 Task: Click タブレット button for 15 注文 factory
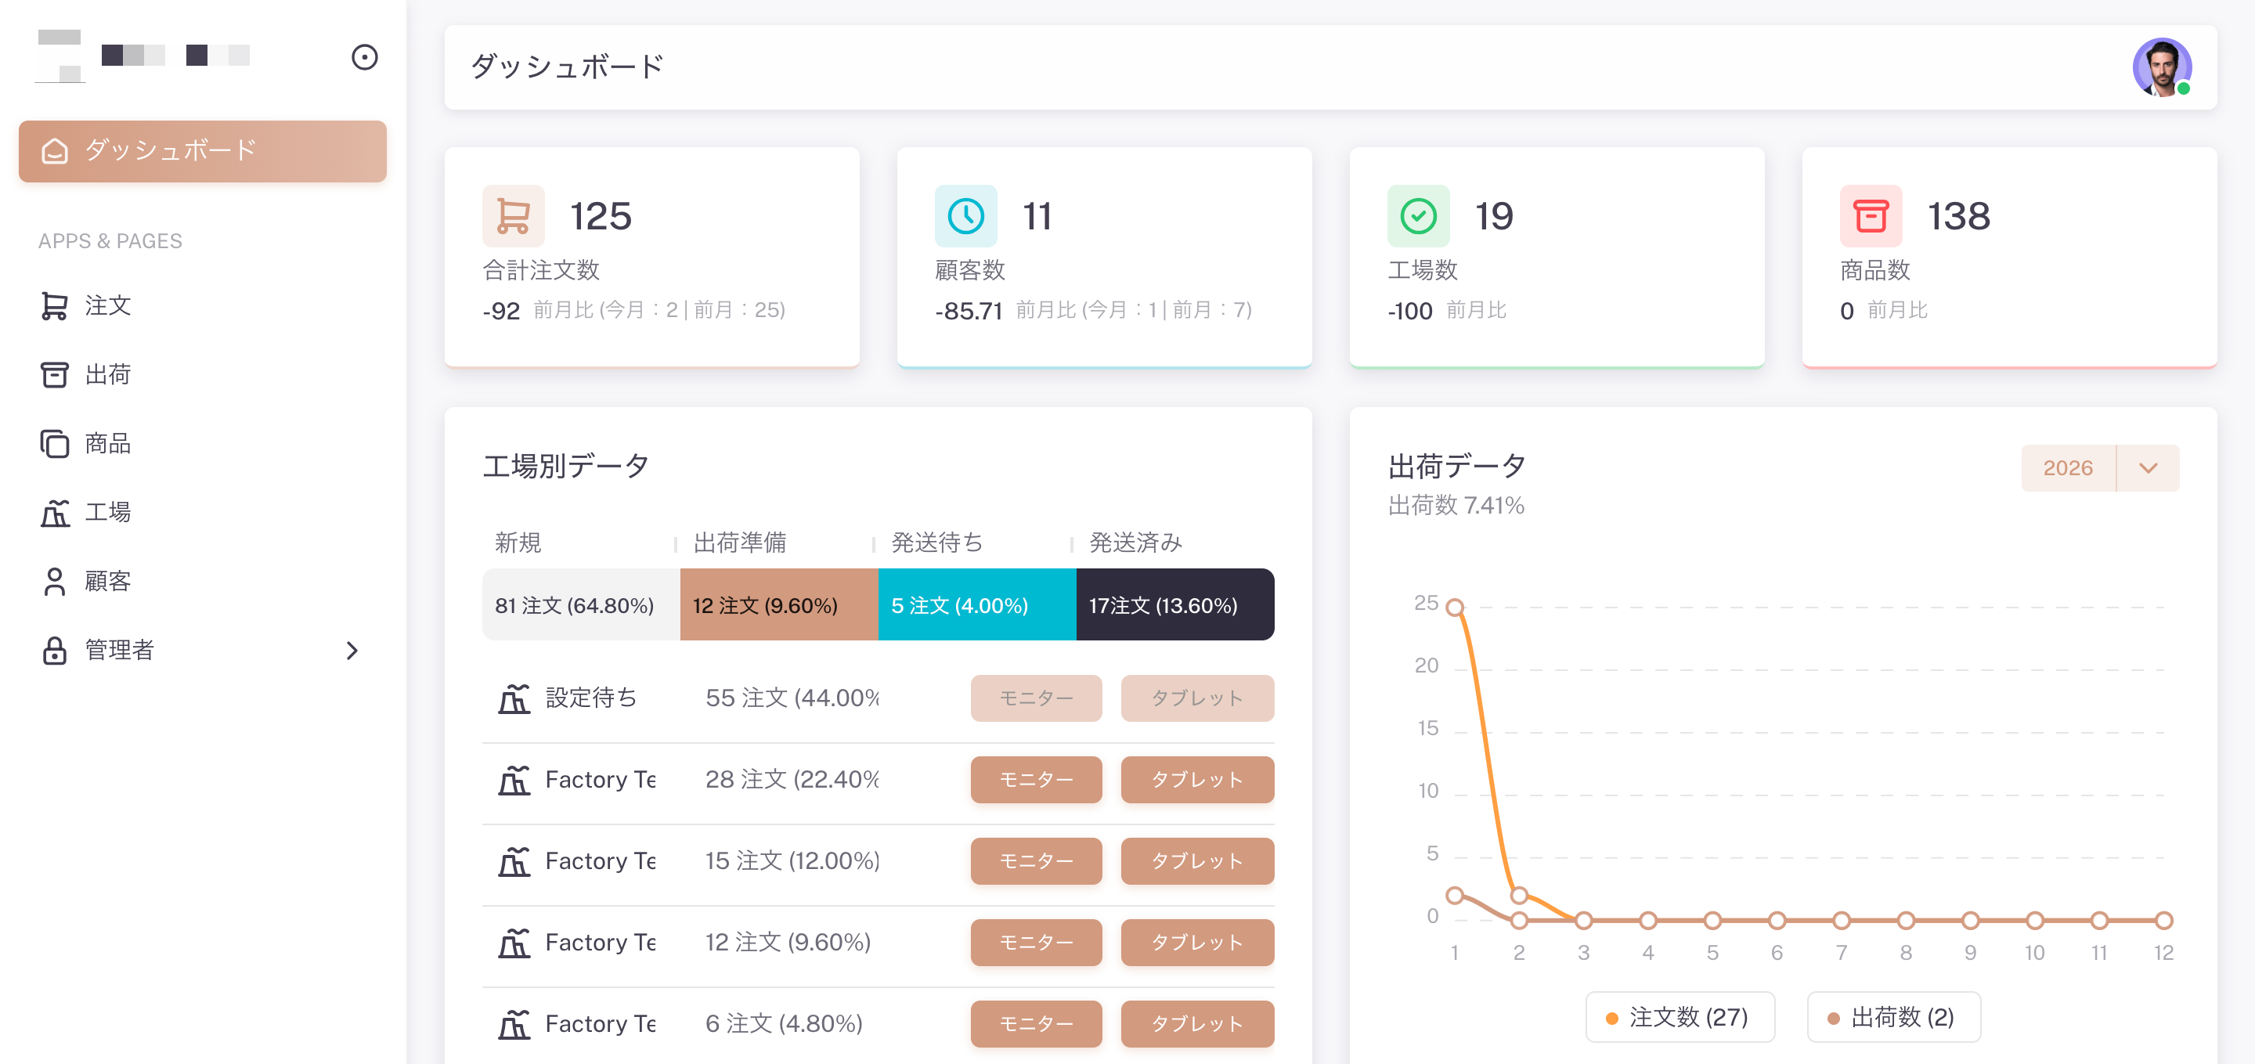pos(1196,861)
